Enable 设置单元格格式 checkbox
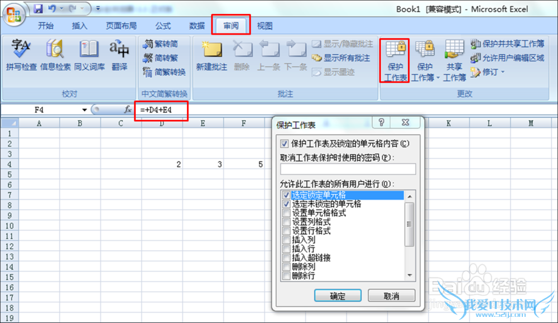 tap(286, 213)
